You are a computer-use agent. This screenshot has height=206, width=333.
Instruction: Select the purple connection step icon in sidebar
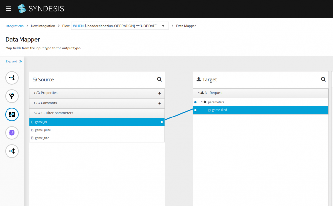12,133
